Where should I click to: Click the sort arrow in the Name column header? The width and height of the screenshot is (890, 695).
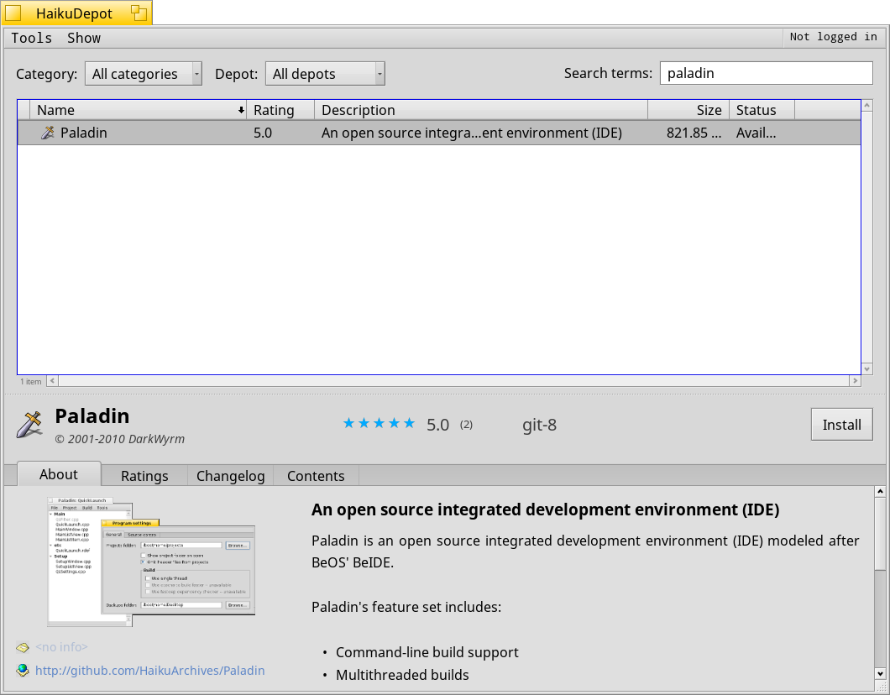(x=241, y=110)
